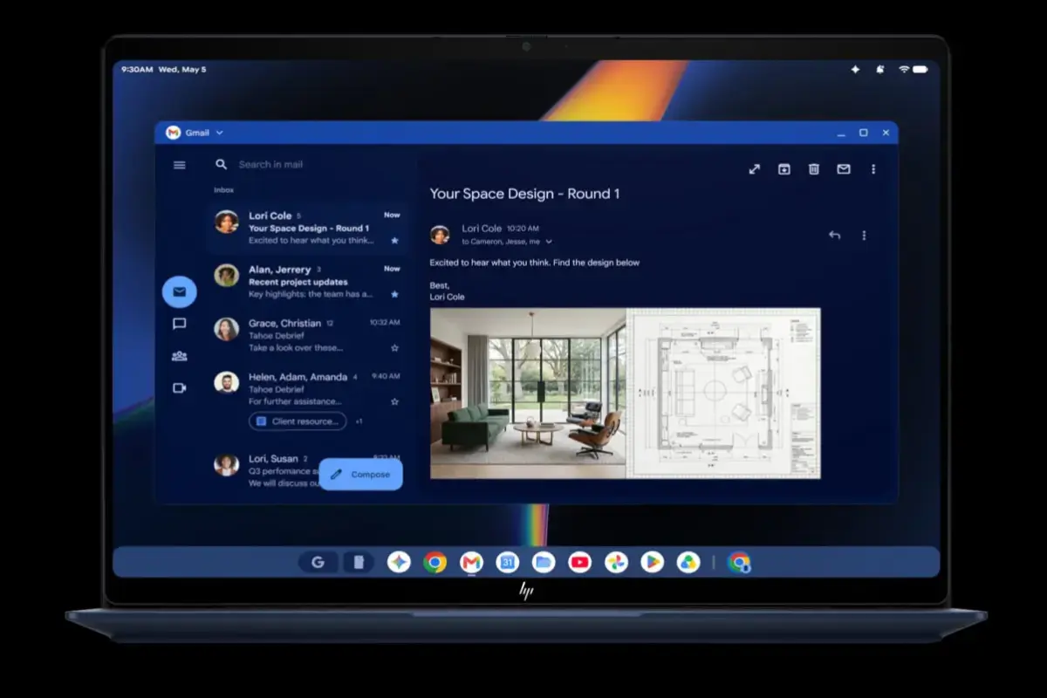Open Google Calendar from the shelf

[508, 563]
